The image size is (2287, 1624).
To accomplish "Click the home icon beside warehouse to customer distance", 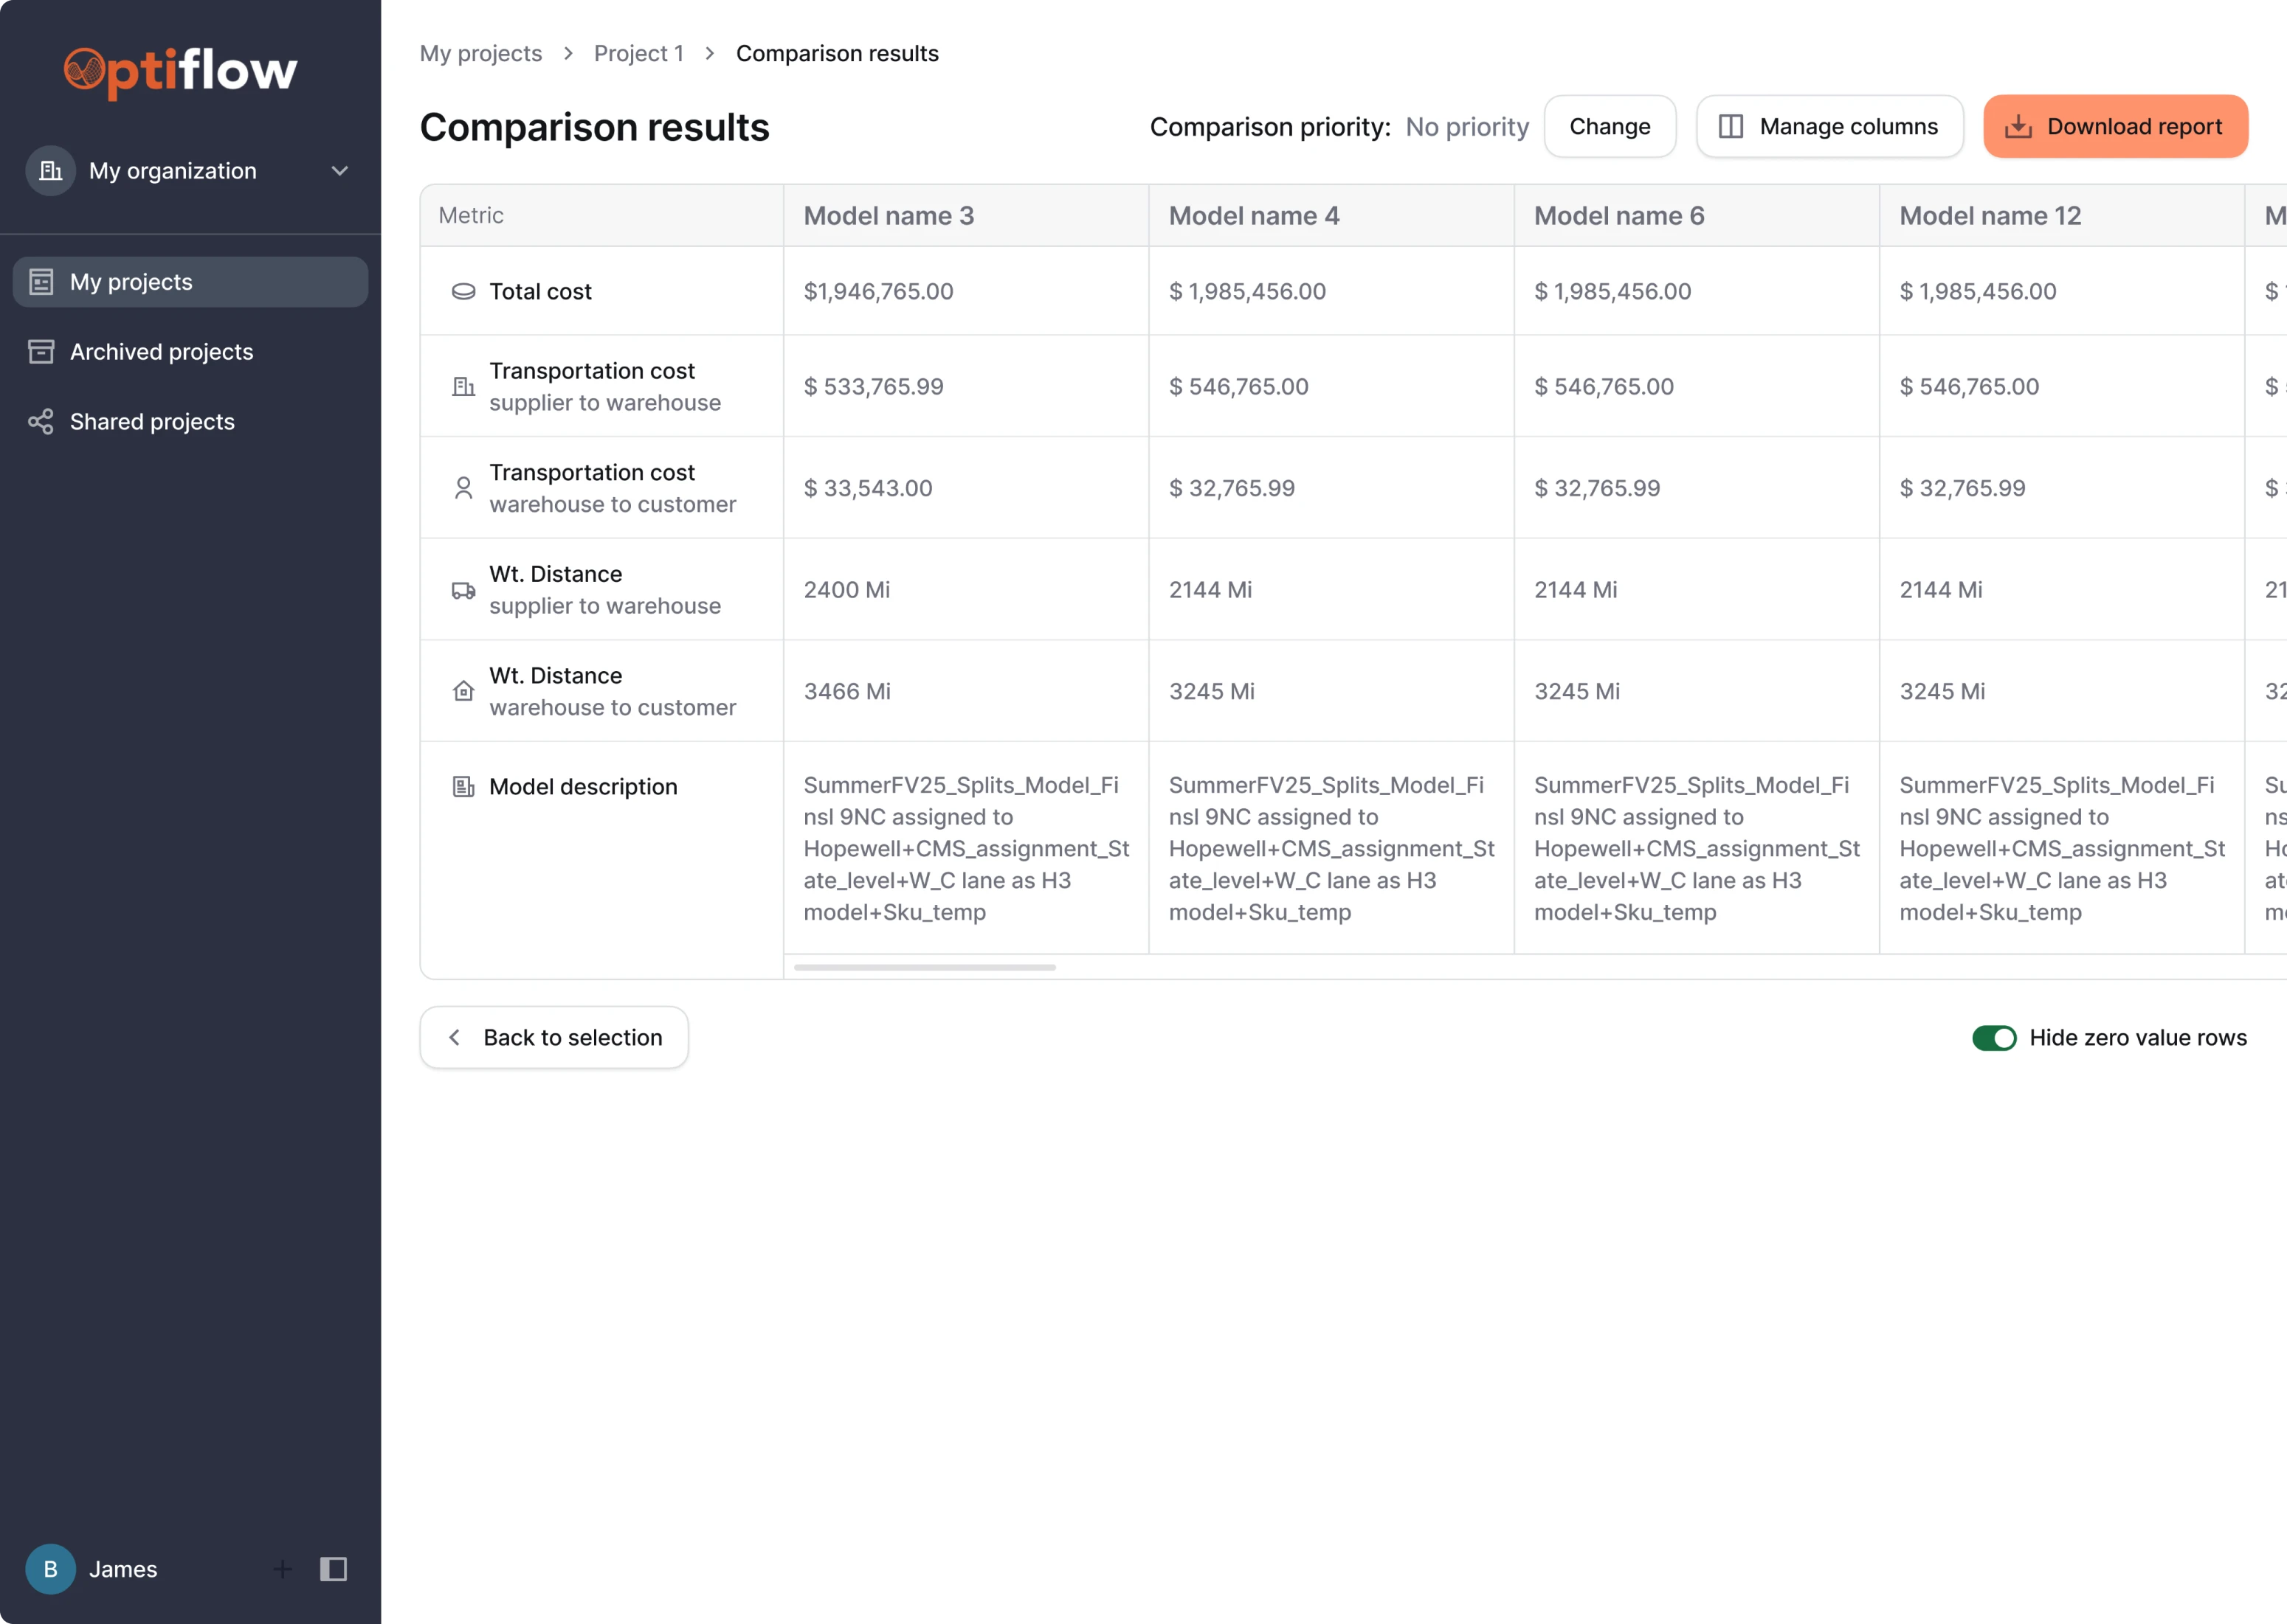I will (462, 691).
